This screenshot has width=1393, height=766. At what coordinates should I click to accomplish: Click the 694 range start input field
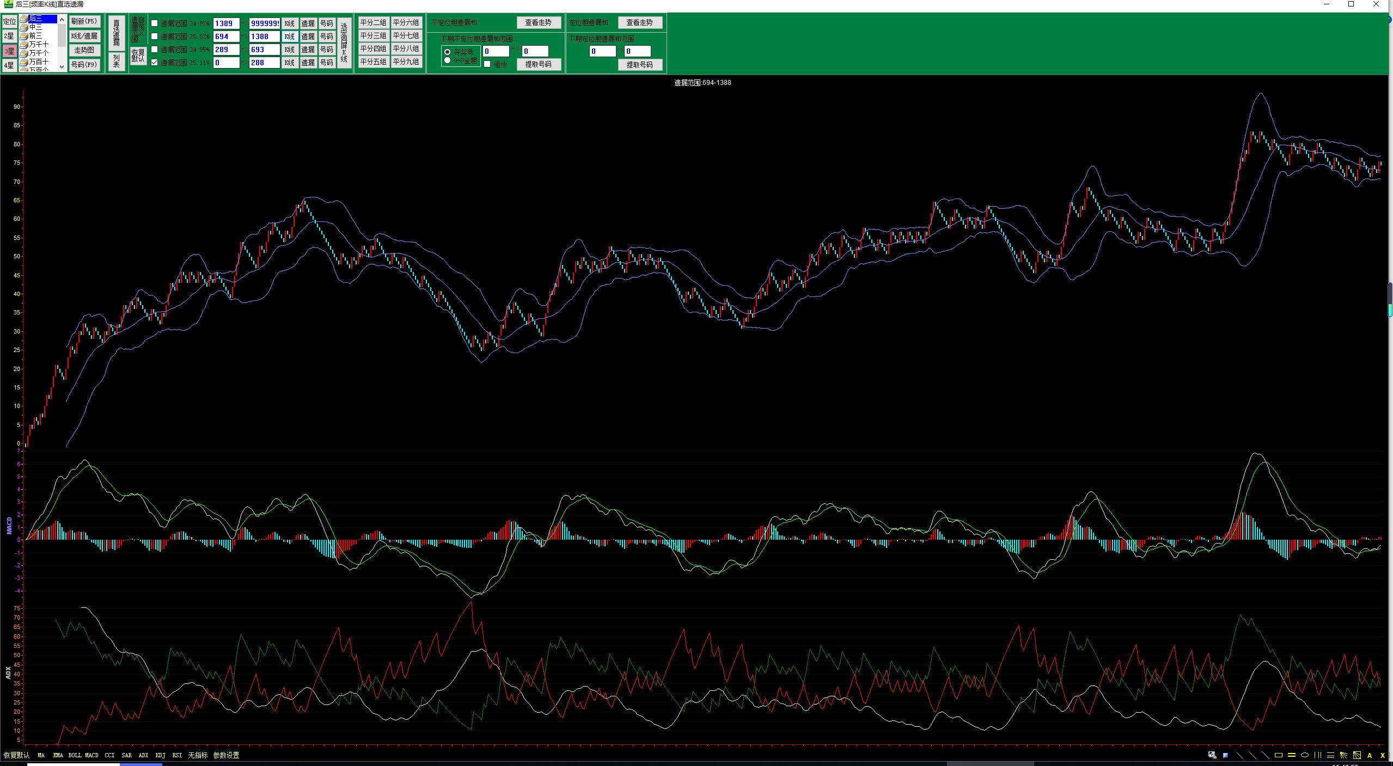tap(227, 36)
